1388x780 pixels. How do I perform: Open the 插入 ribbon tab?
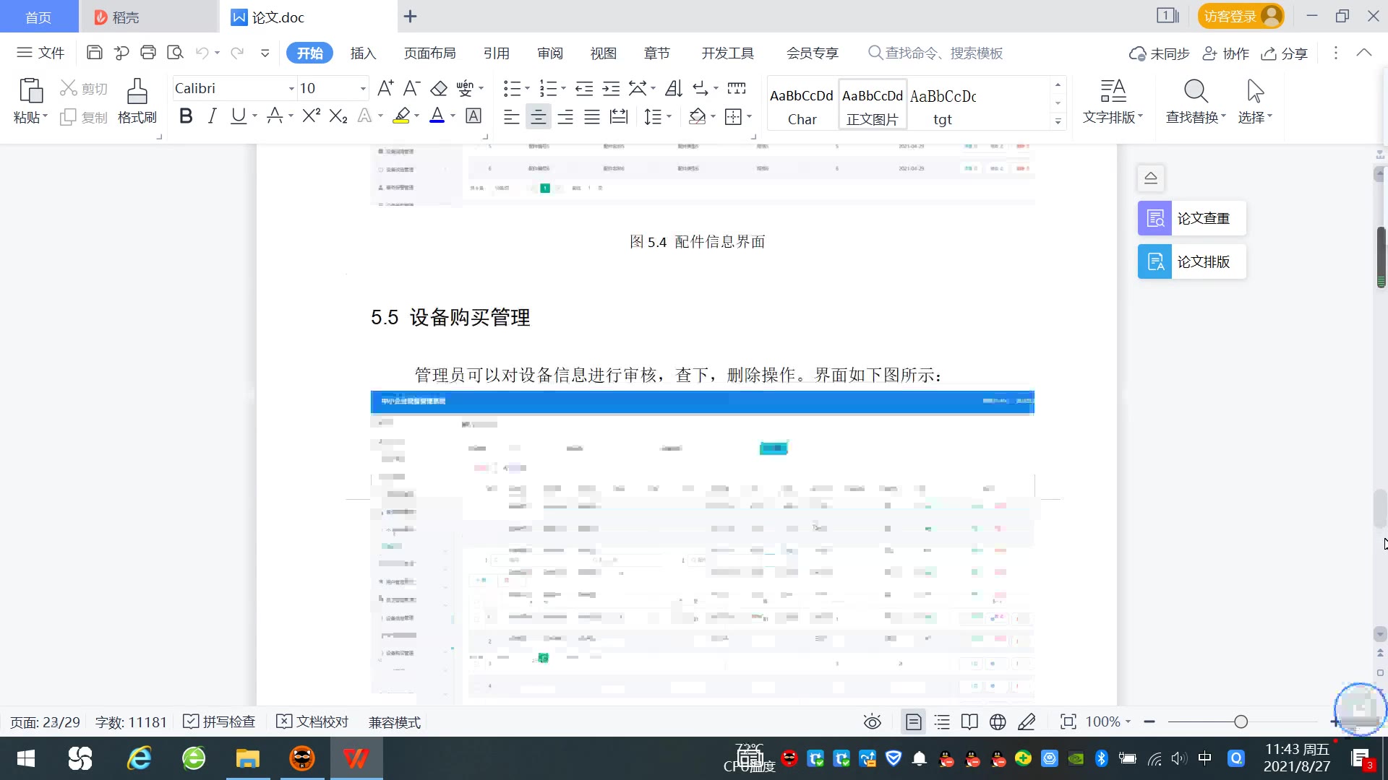(363, 53)
